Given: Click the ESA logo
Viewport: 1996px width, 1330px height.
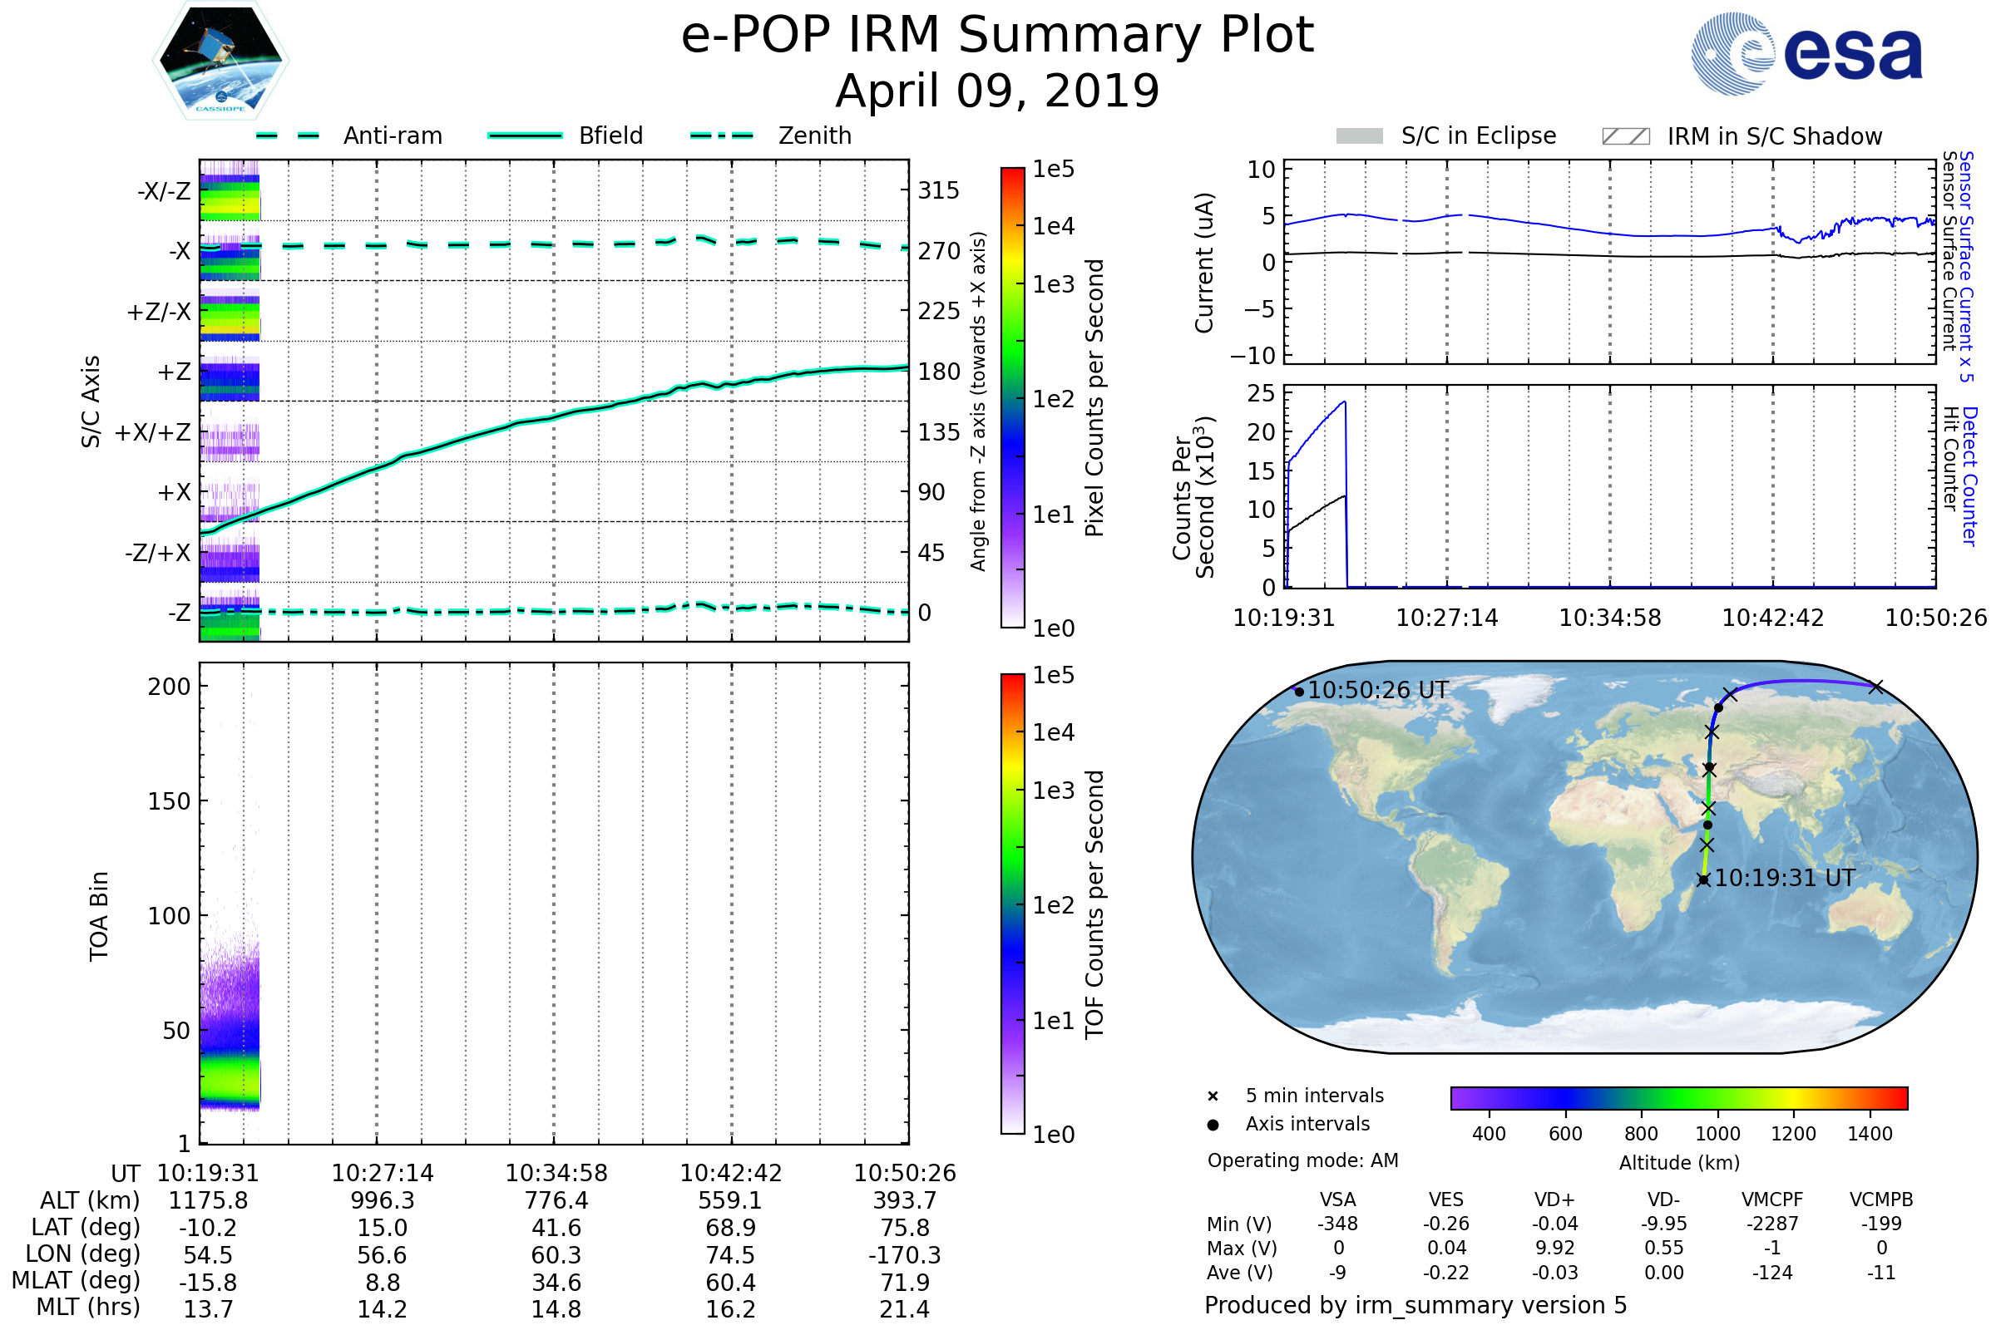Looking at the screenshot, I should click(1807, 54).
